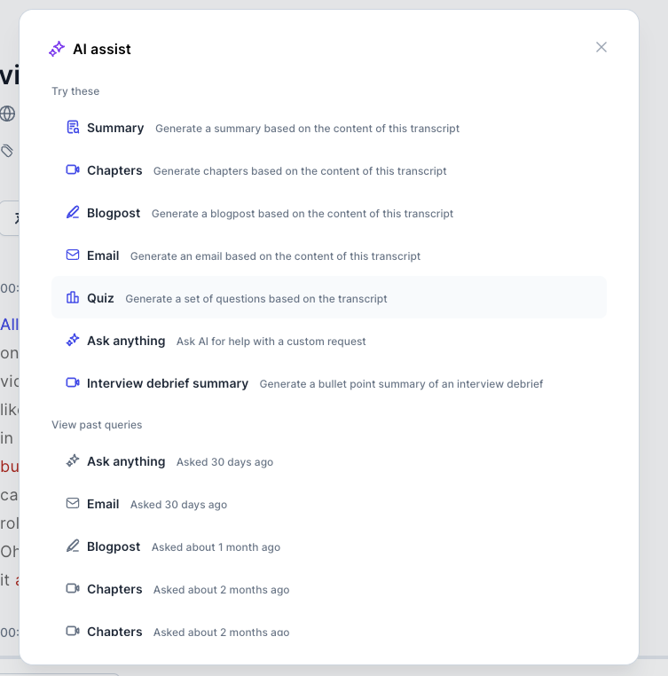Select Summary to generate a transcript summary
668x676 pixels.
point(115,128)
